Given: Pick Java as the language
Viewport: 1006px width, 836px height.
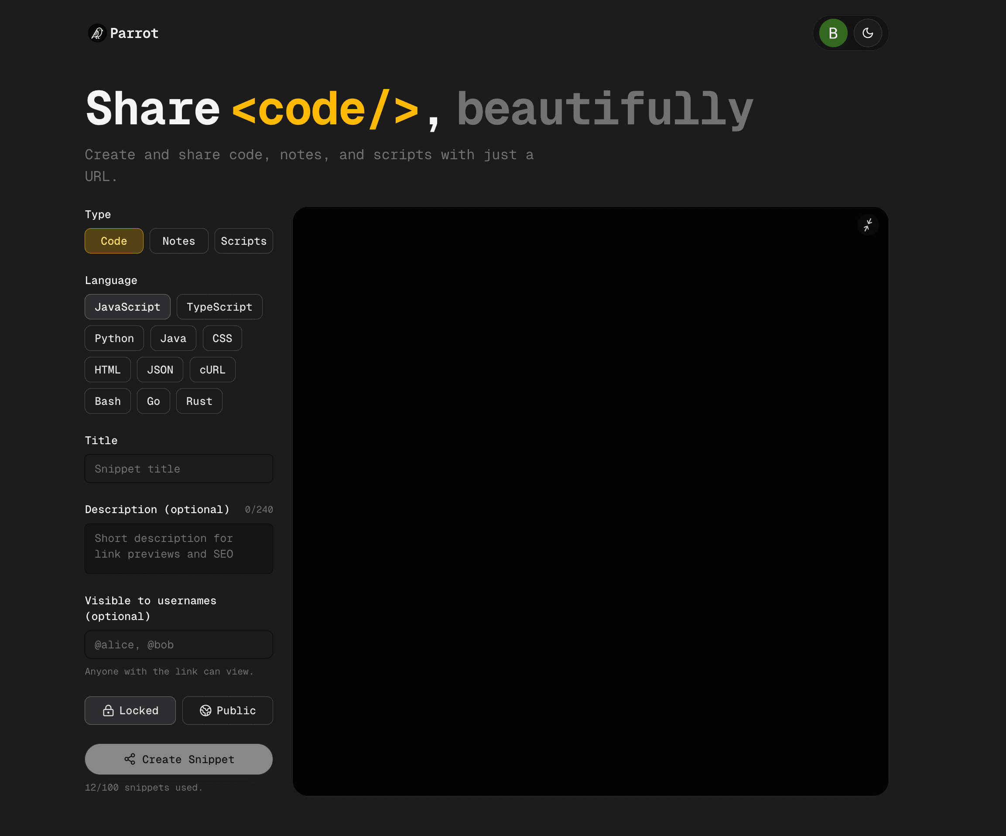Looking at the screenshot, I should pyautogui.click(x=173, y=338).
